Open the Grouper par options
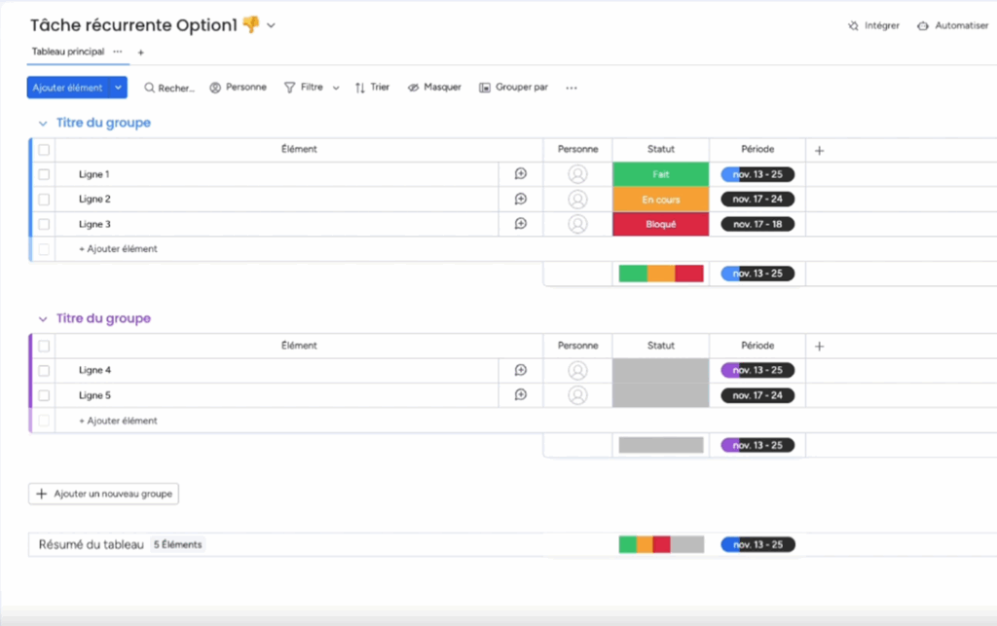Screen dimensions: 997x626 514,87
